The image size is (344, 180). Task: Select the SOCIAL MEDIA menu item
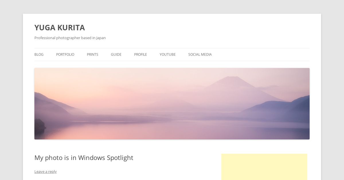pyautogui.click(x=200, y=55)
